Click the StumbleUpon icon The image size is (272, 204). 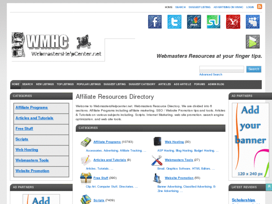[x=214, y=22]
